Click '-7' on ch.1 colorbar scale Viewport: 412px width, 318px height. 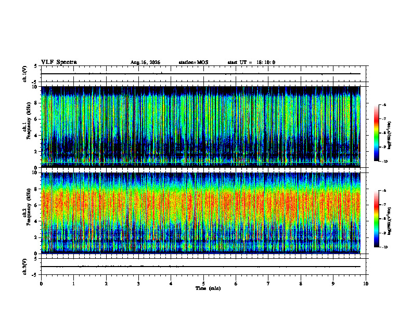(x=384, y=119)
